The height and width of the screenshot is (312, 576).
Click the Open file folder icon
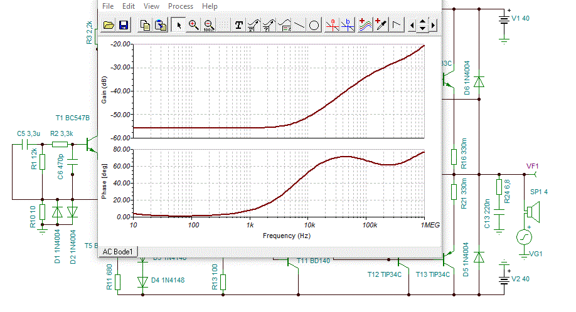[108, 25]
